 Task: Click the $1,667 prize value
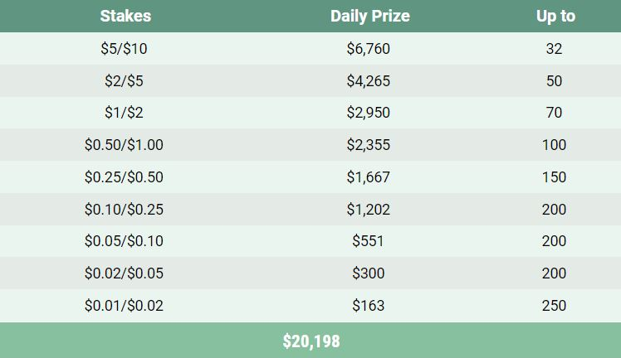point(368,177)
